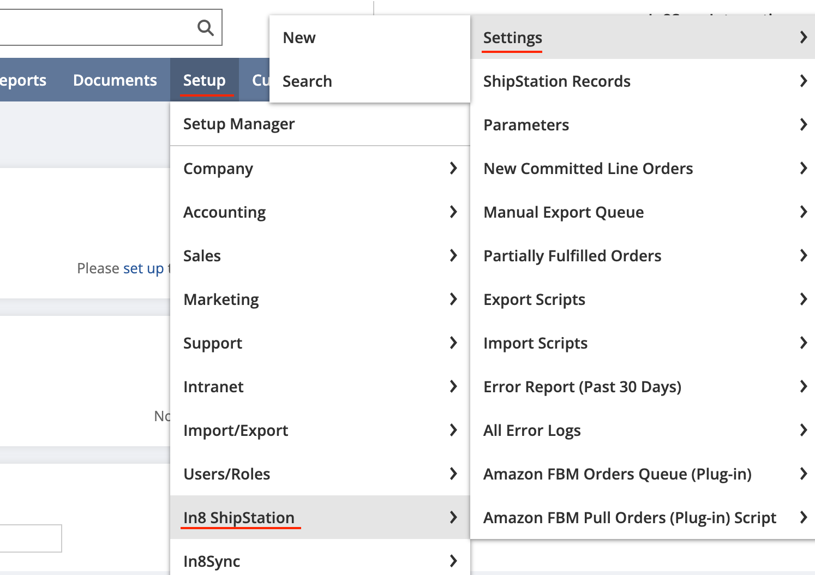Click the arrow next to In8Sync

click(x=453, y=560)
